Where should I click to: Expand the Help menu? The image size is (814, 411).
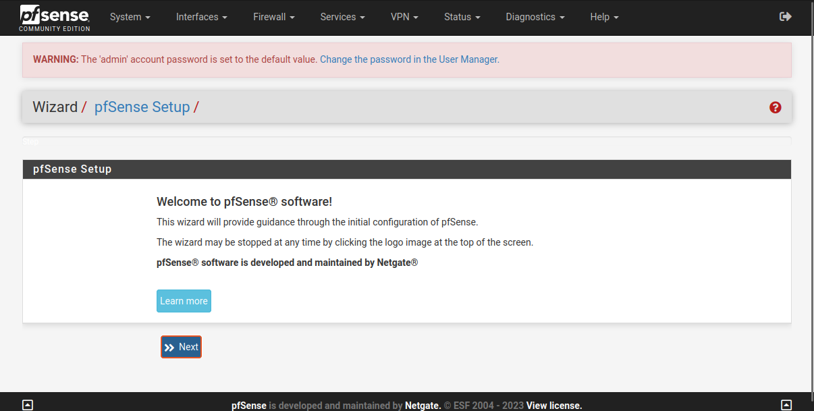point(604,17)
